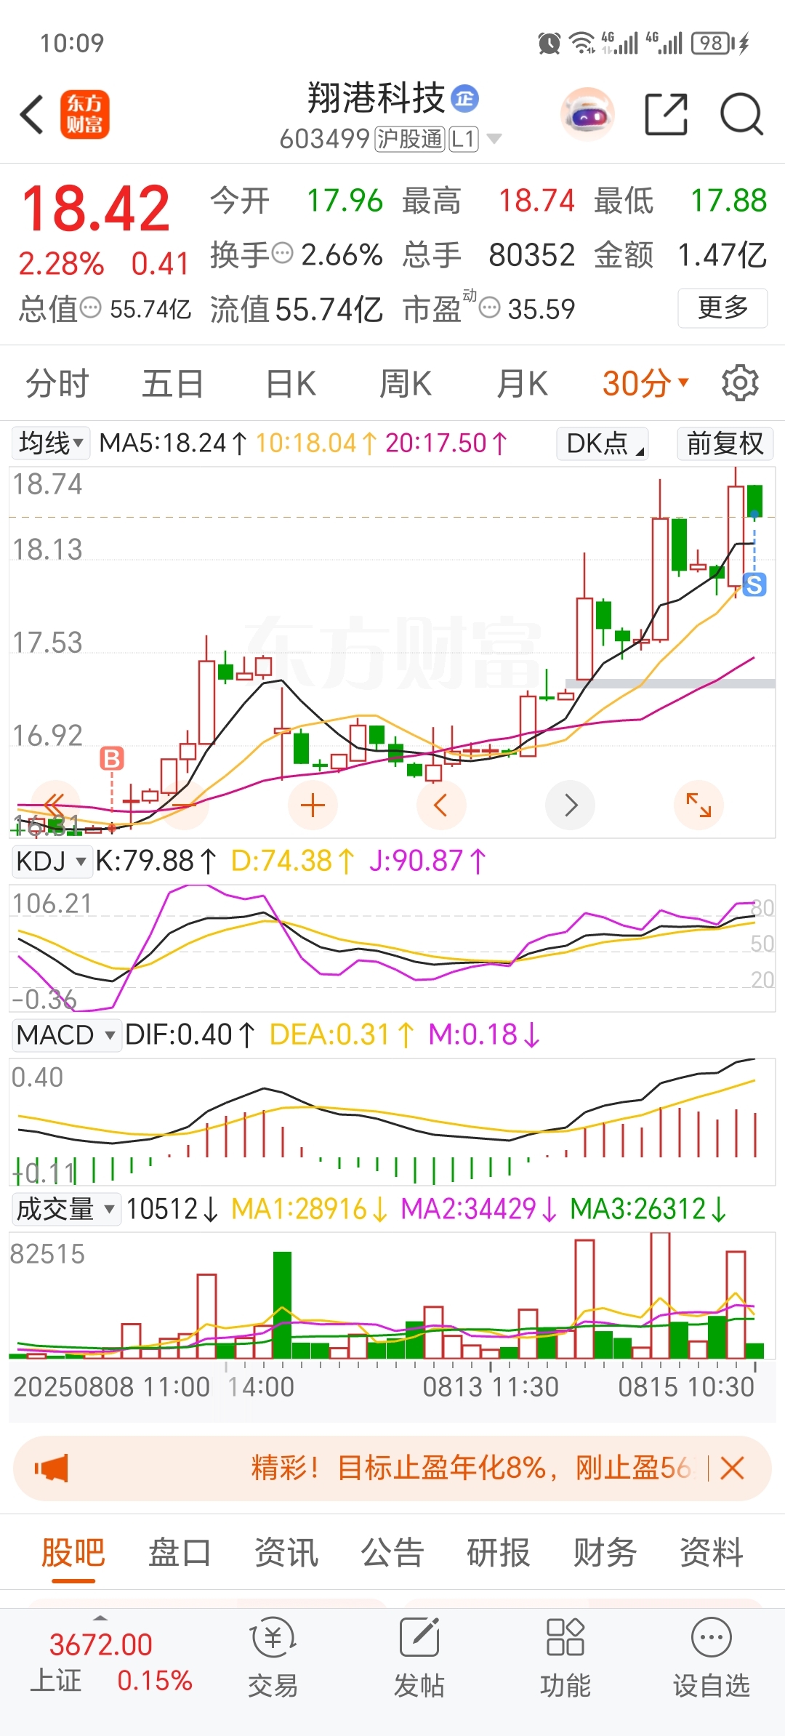
Task: Select the 财务 tab
Action: tap(605, 1552)
